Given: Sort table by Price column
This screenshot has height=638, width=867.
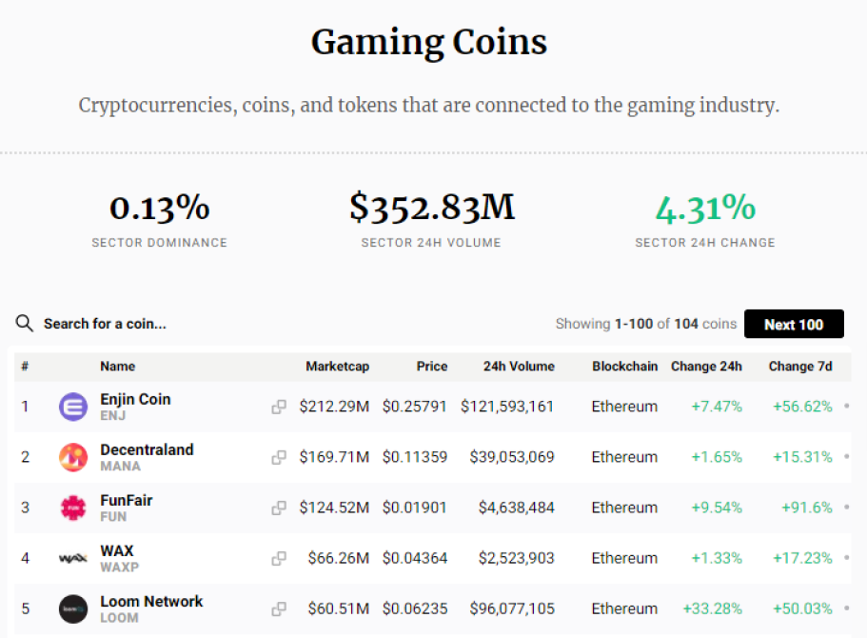Looking at the screenshot, I should [x=432, y=367].
